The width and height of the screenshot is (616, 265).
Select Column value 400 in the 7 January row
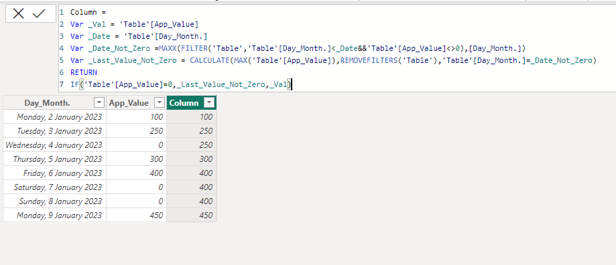pyautogui.click(x=192, y=187)
